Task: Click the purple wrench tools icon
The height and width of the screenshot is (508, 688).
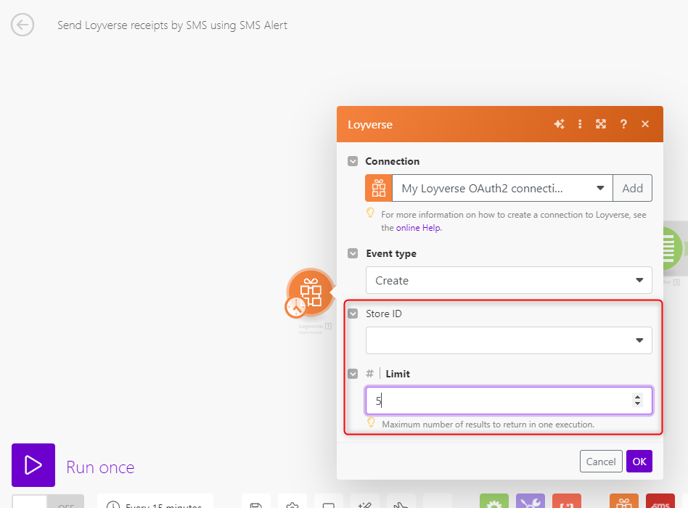Action: [x=531, y=502]
